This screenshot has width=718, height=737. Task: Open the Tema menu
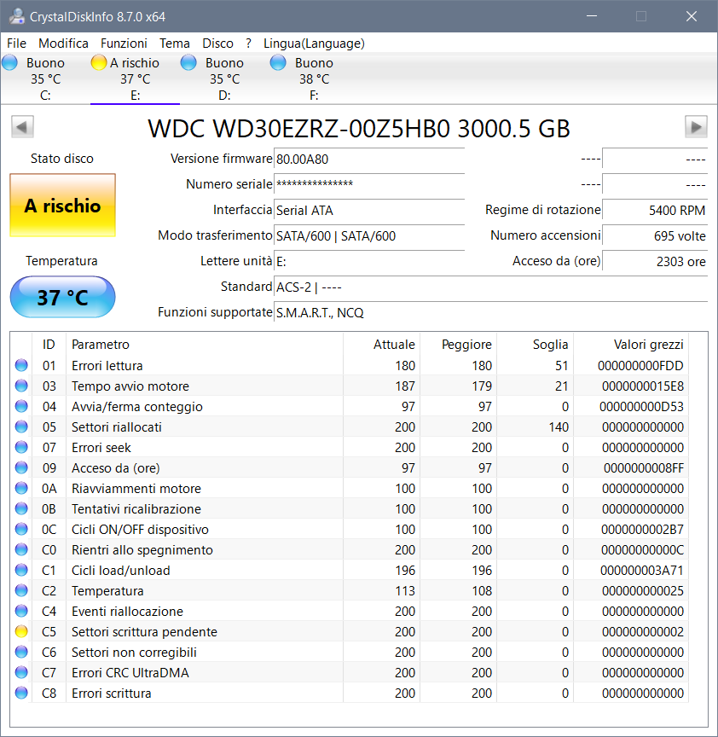click(x=174, y=44)
